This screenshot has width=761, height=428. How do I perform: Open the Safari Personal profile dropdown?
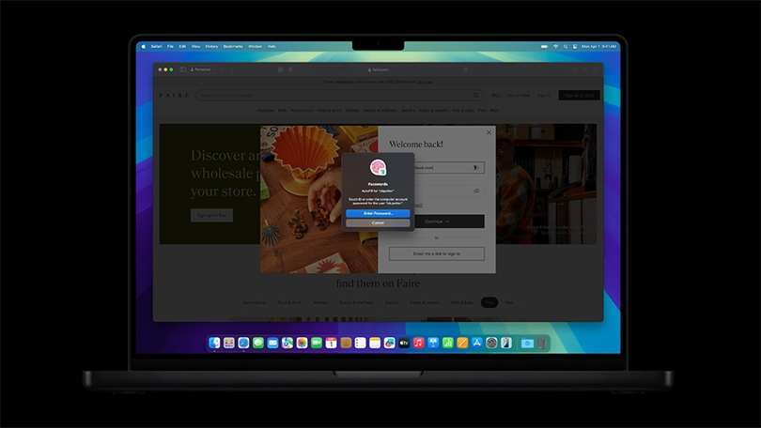click(x=201, y=69)
